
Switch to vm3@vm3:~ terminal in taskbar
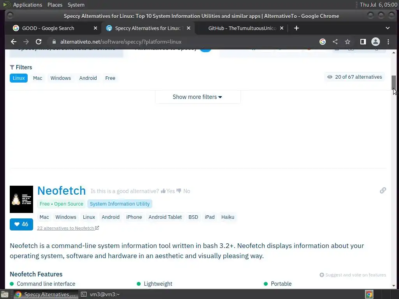(x=100, y=294)
